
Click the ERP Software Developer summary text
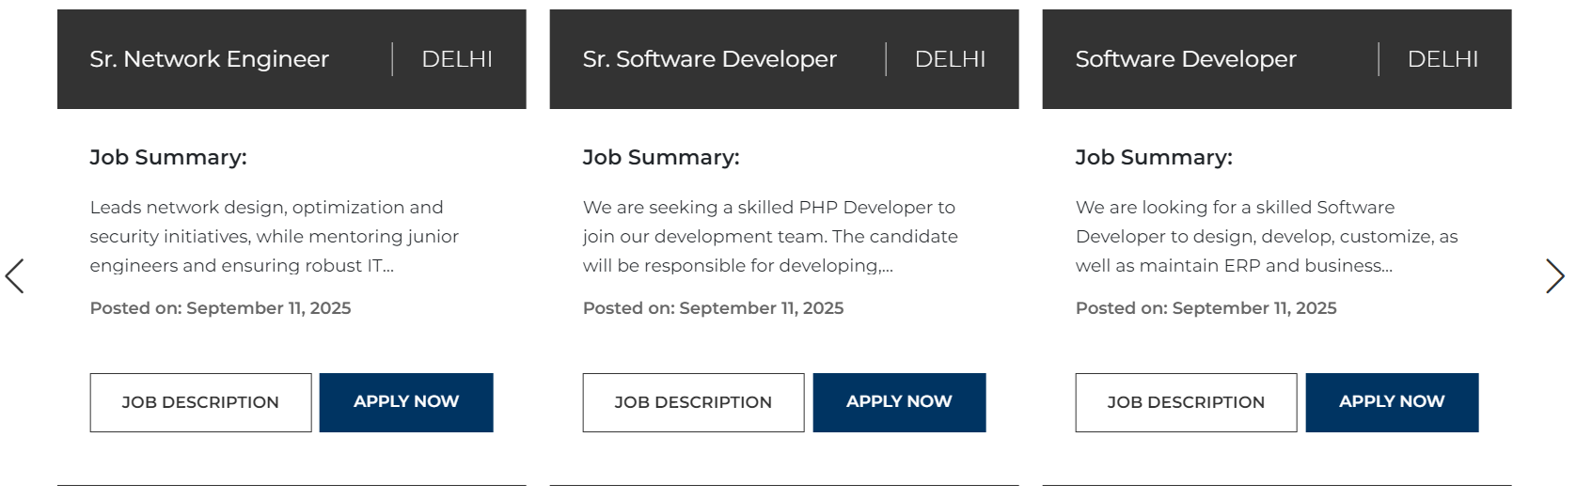point(1266,236)
